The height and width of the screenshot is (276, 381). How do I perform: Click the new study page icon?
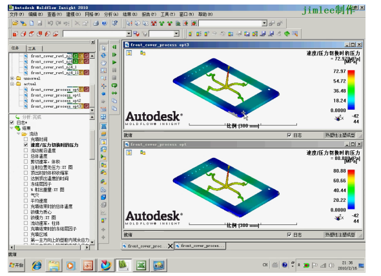point(32,23)
